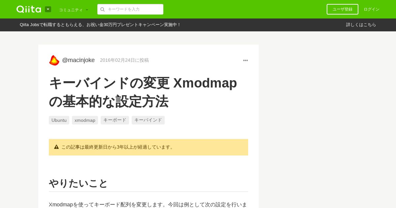396x208 pixels.
Task: Select the キーバインド tag
Action: (148, 120)
